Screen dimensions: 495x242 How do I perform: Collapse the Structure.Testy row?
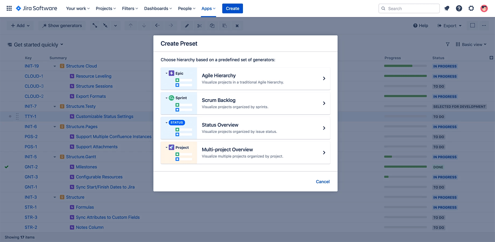point(55,106)
